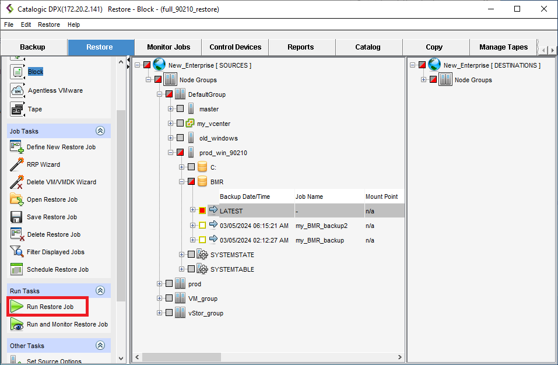Click the Schedule Restore Job calendar icon

click(17, 269)
